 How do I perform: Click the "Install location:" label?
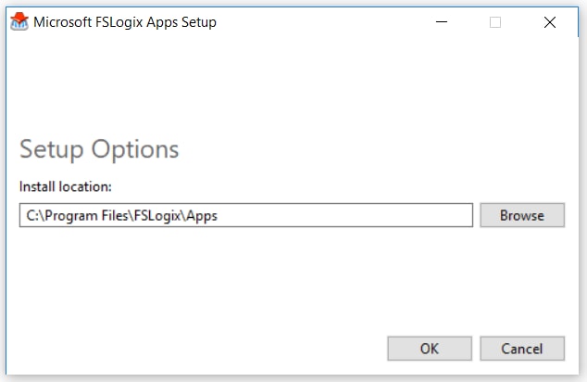pyautogui.click(x=65, y=186)
